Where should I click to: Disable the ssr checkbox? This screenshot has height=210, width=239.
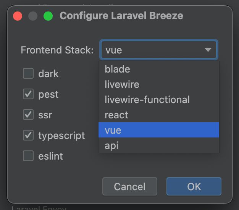tap(28, 115)
